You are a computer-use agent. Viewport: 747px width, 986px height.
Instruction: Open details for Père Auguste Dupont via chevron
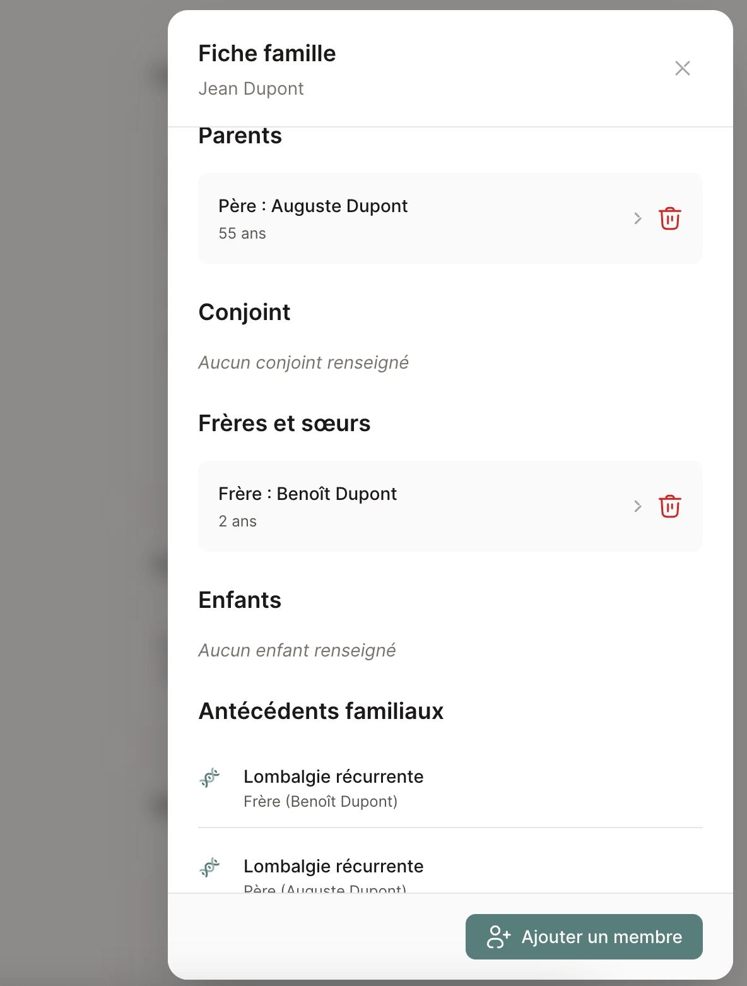click(637, 218)
